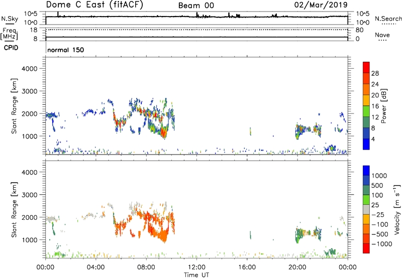
Task: Click the 'Beam 00' label
Action: pyautogui.click(x=196, y=6)
